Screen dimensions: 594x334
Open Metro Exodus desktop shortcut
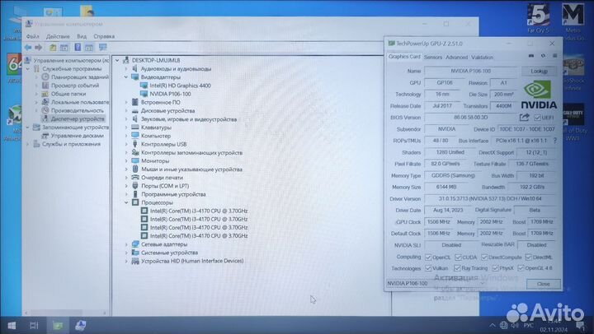pyautogui.click(x=573, y=21)
